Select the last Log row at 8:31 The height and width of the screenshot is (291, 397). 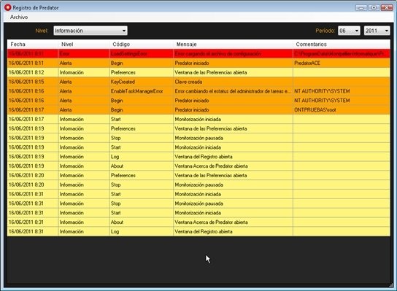click(198, 231)
